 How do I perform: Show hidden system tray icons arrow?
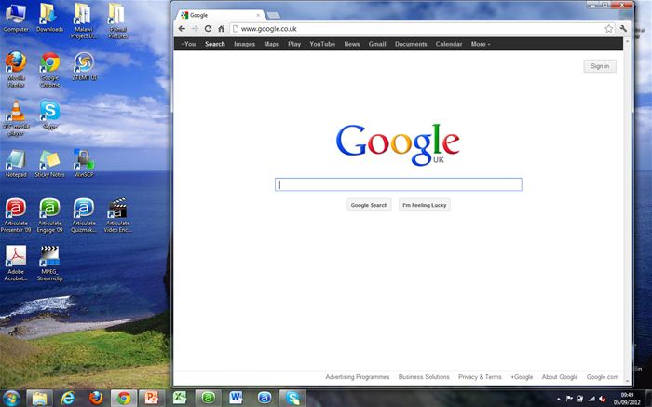(558, 400)
